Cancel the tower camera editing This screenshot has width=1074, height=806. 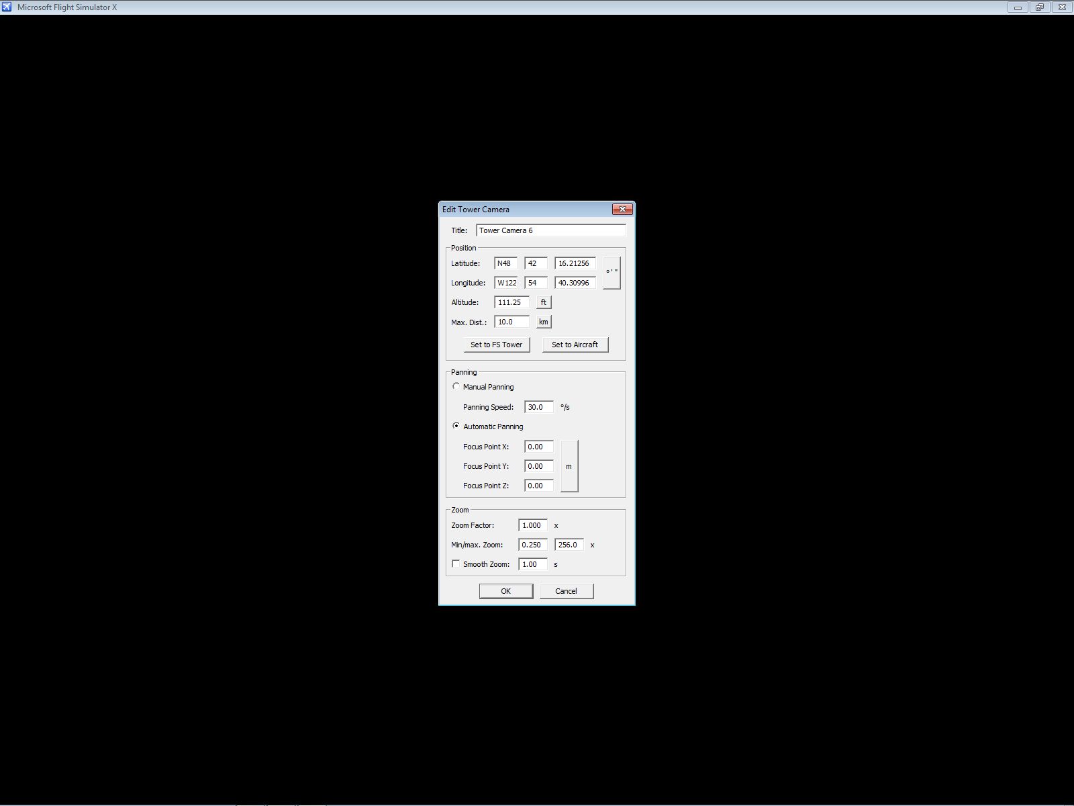[x=567, y=591]
